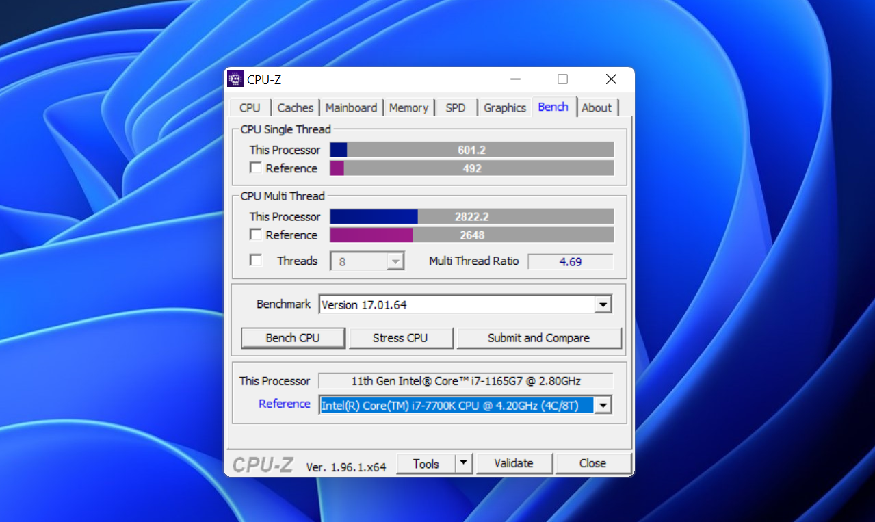Click the This Processor name field
Screen dimensions: 875x522
click(466, 381)
